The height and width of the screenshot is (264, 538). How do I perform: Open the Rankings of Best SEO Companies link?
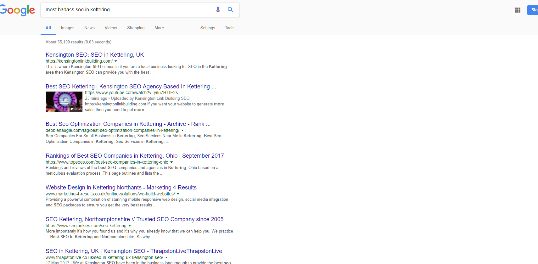[135, 156]
